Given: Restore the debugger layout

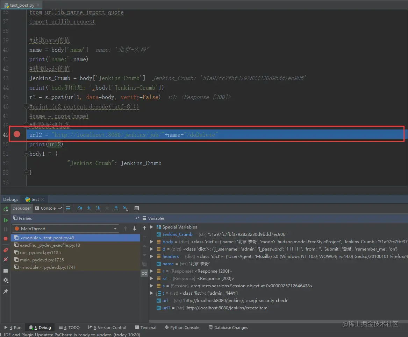Looking at the screenshot, I should tap(6, 271).
